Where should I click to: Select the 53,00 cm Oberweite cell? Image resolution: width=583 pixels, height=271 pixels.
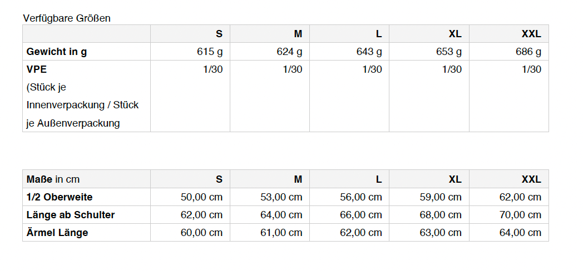(x=281, y=197)
